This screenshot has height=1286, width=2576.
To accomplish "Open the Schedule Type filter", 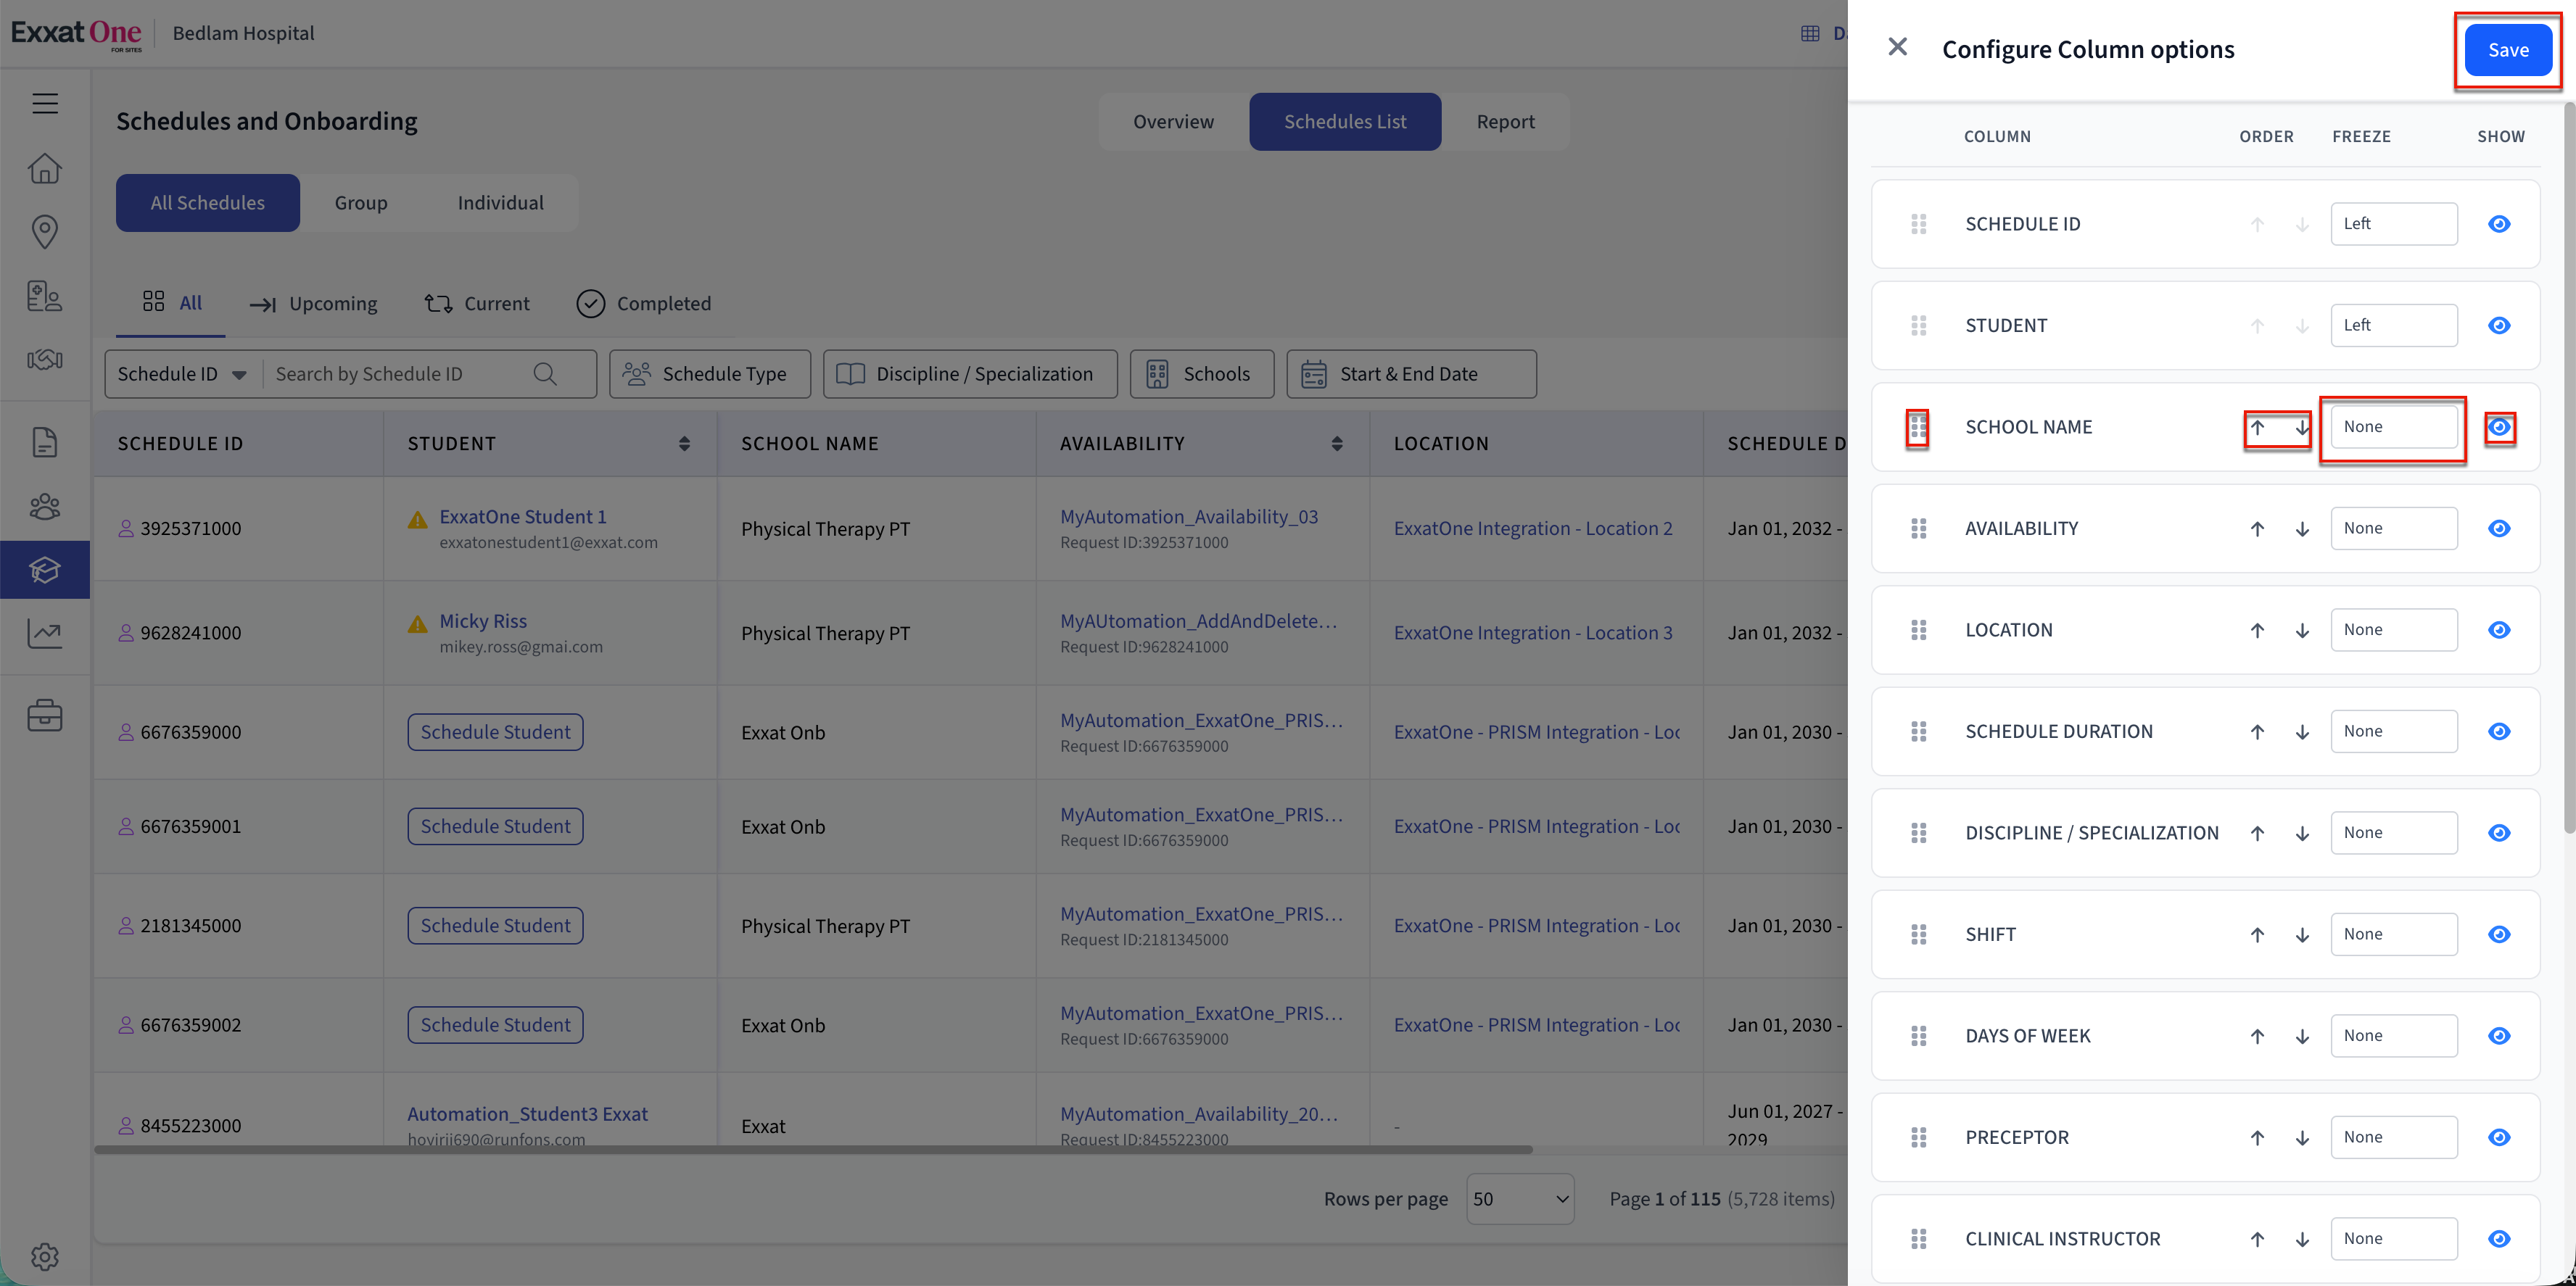I will coord(709,374).
